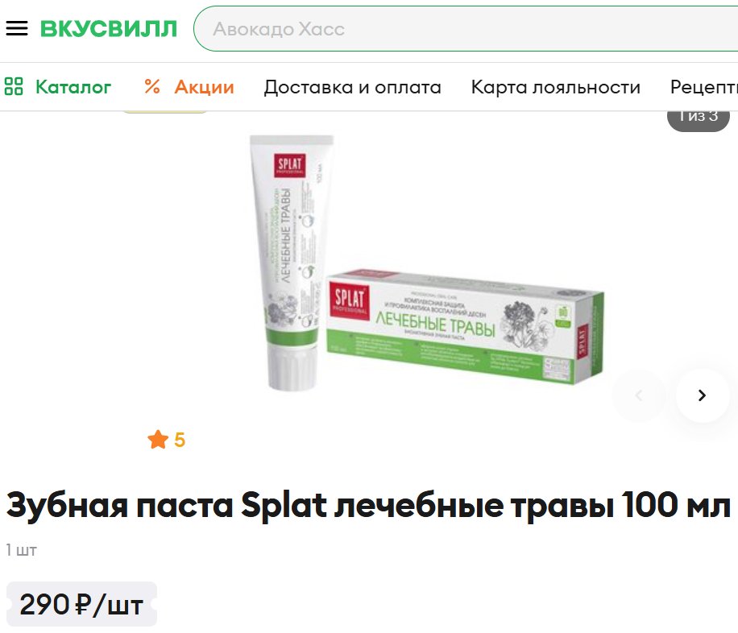Click the Splat toothpaste tube image

pos(292,263)
